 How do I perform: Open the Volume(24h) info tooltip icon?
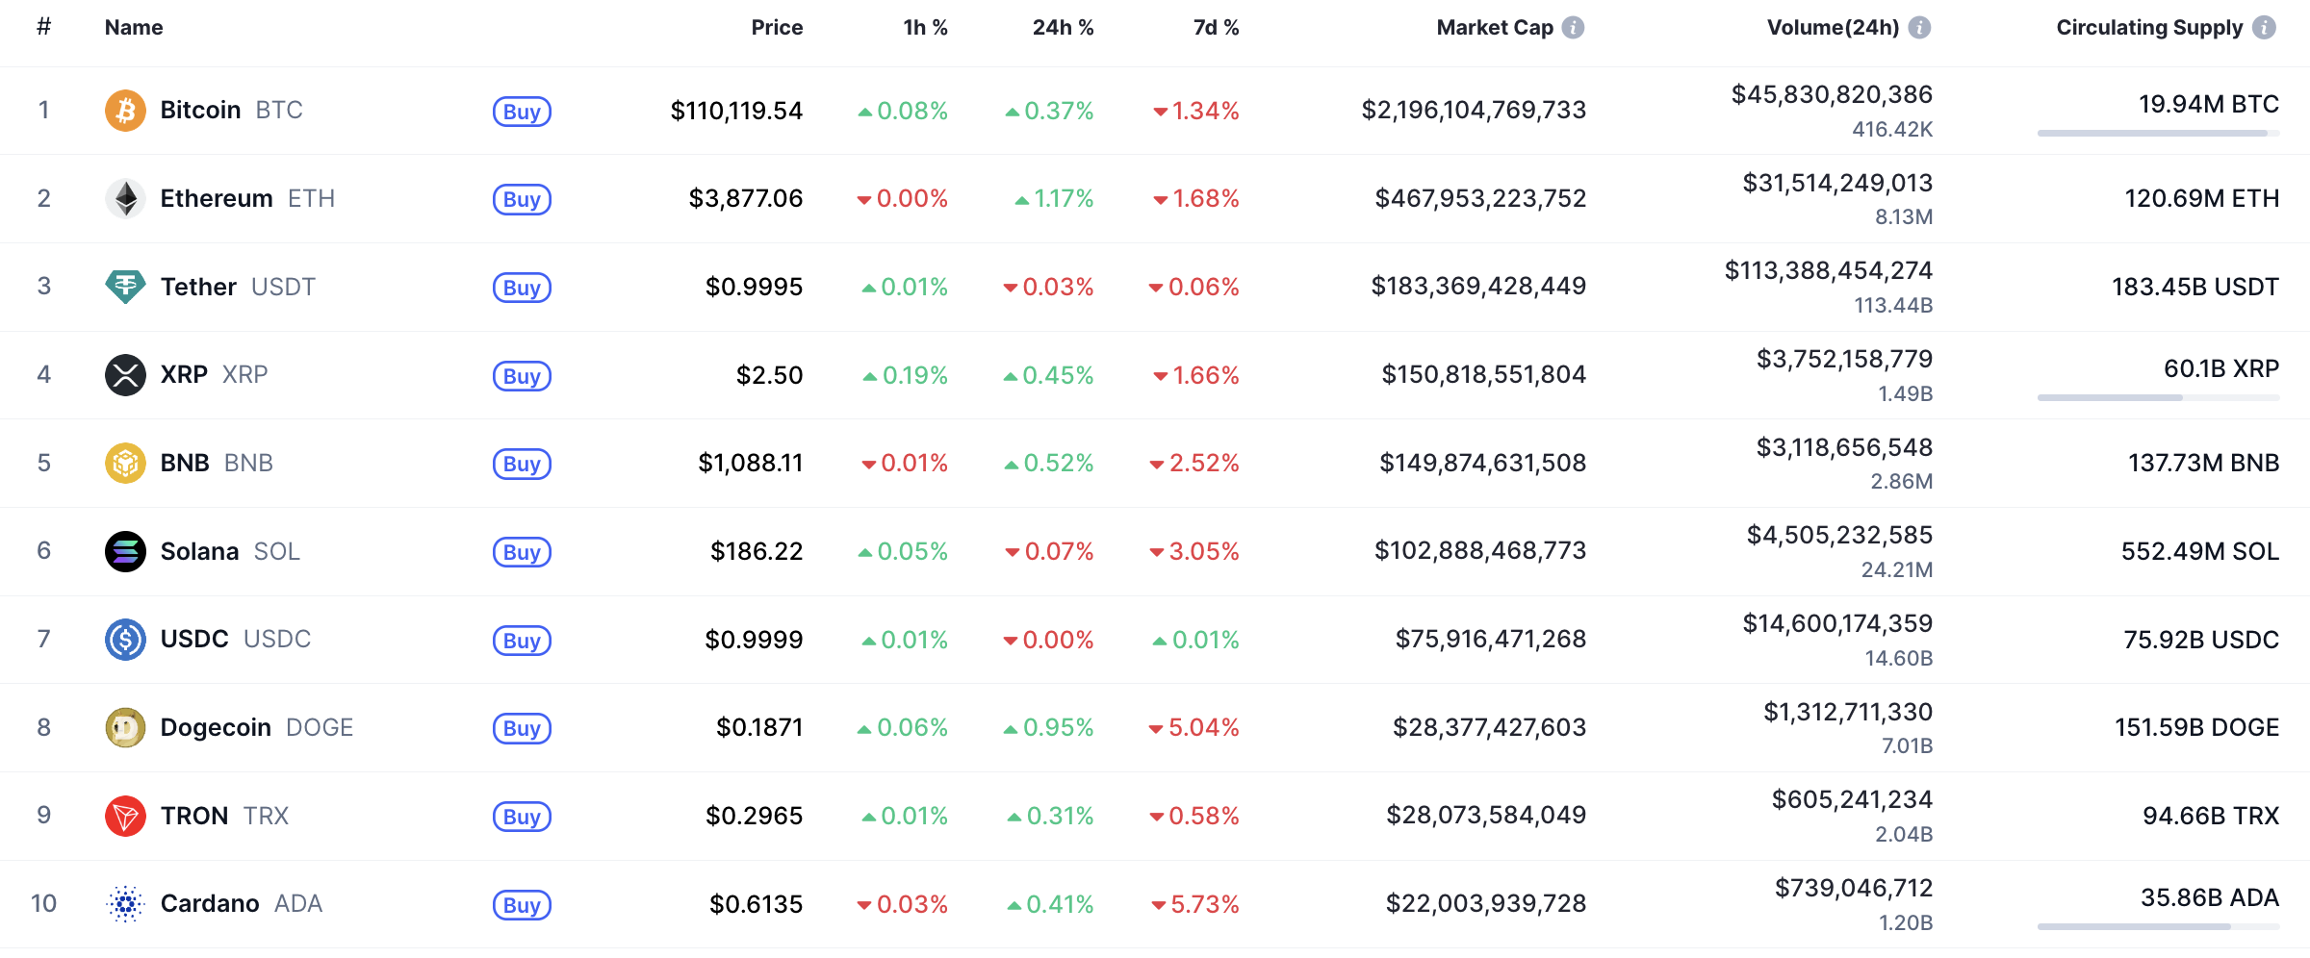1919,28
